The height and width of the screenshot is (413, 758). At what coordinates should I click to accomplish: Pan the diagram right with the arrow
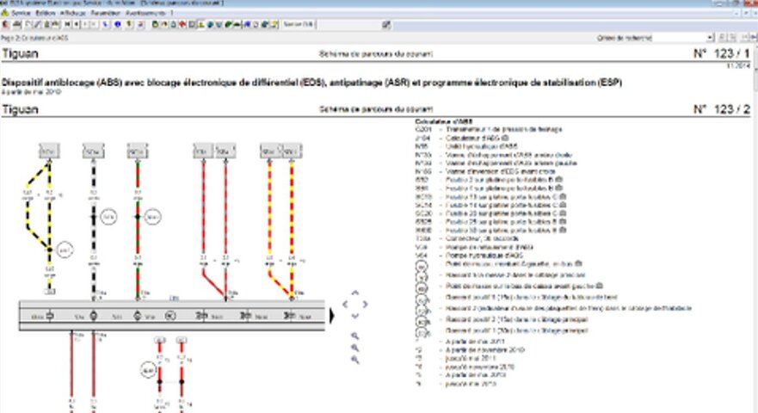(365, 305)
